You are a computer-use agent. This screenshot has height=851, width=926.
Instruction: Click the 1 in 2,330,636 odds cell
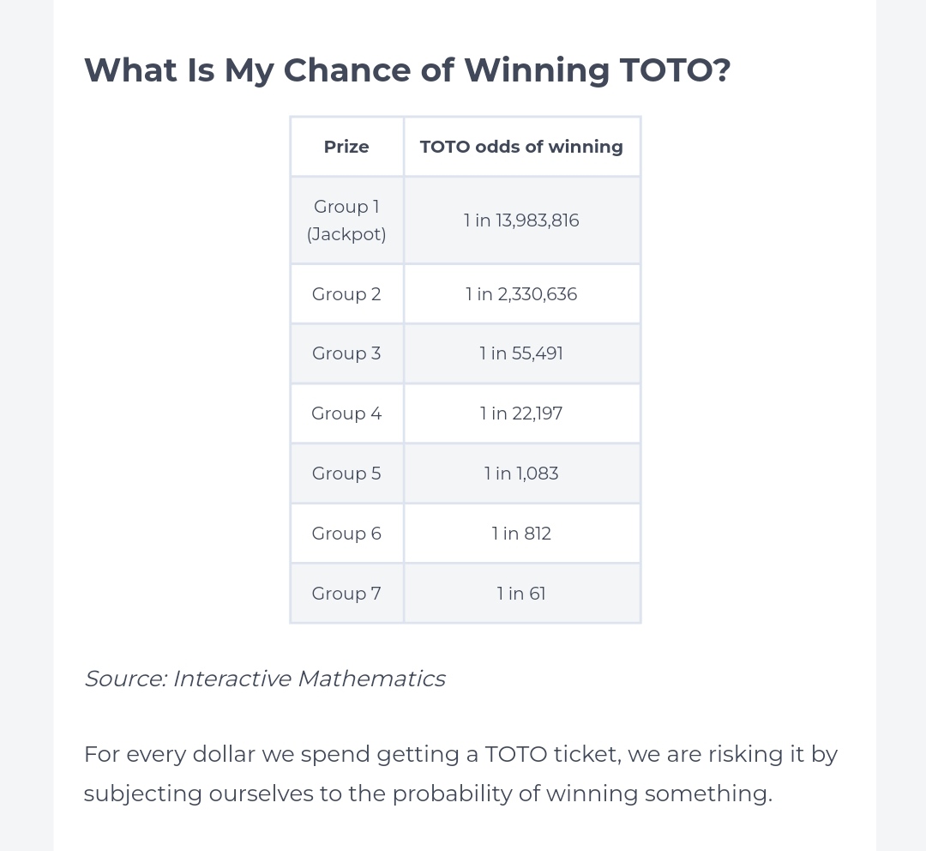point(522,294)
